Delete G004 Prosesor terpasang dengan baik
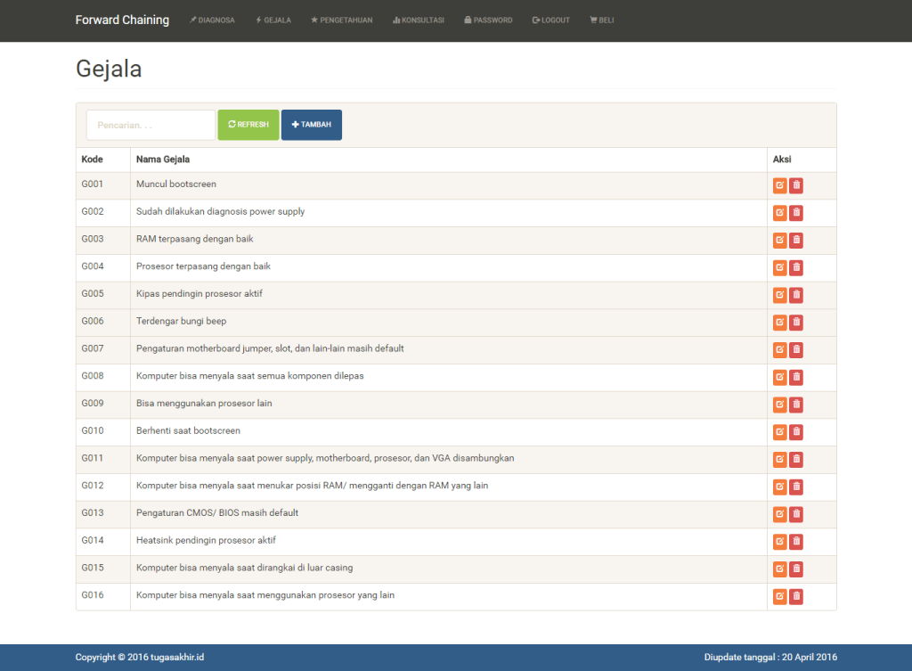The height and width of the screenshot is (671, 912). [796, 267]
